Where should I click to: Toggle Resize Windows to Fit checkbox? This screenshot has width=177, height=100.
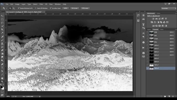point(19,8)
